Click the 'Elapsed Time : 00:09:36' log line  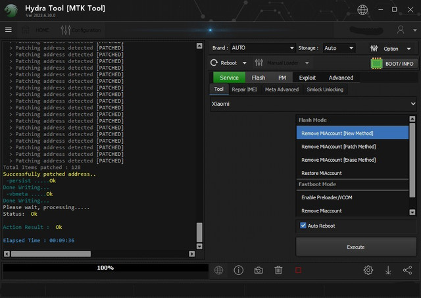pos(39,240)
